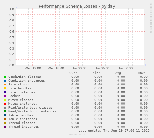Click the orange File classes color swatch

[x=5, y=85]
